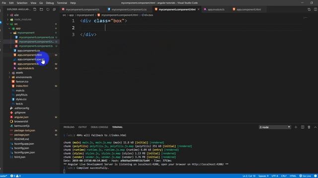Open the File menu
The image size is (318, 178).
tap(4, 3)
